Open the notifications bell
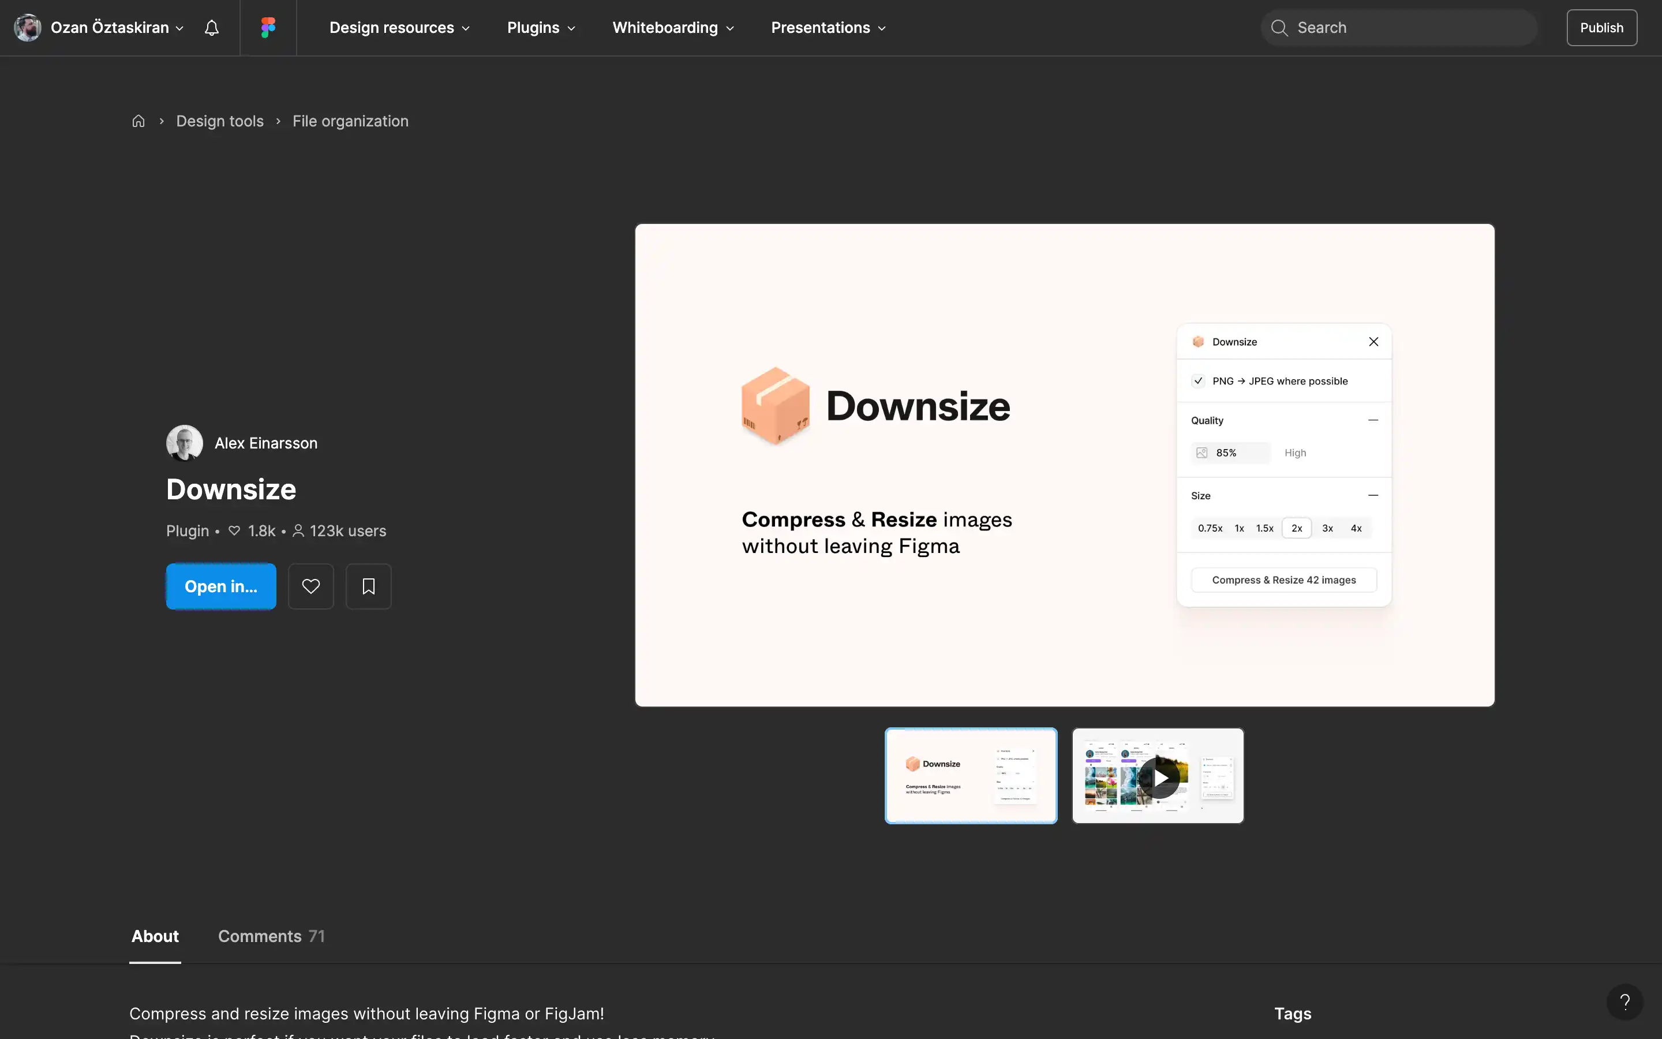1662x1039 pixels. pos(212,28)
